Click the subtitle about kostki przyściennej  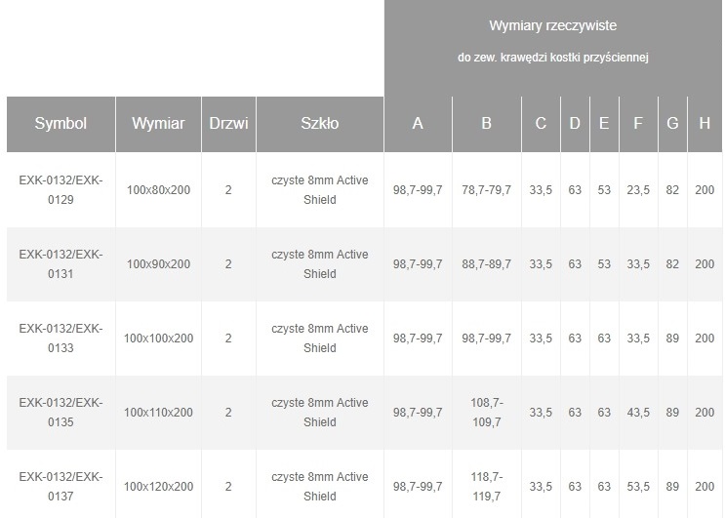point(553,58)
